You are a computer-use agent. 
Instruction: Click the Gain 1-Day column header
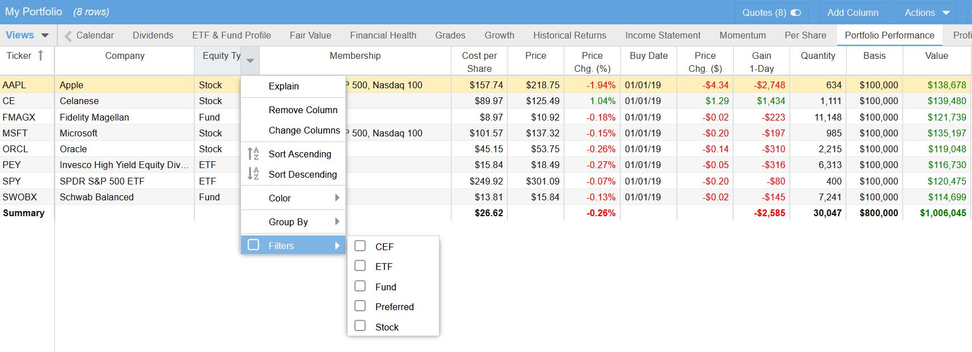coord(762,62)
